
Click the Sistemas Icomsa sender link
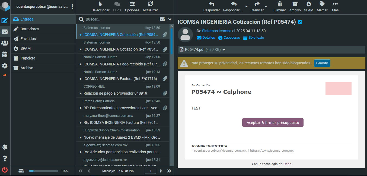(x=217, y=31)
